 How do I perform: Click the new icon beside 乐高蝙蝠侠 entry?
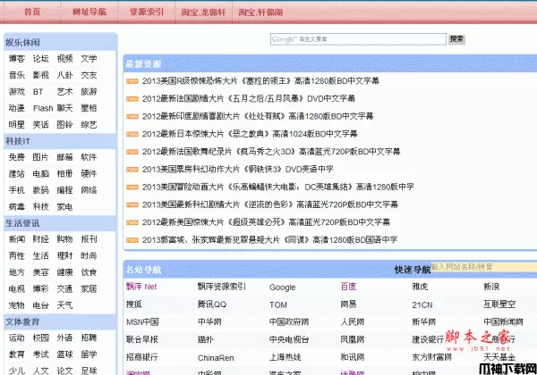click(132, 187)
